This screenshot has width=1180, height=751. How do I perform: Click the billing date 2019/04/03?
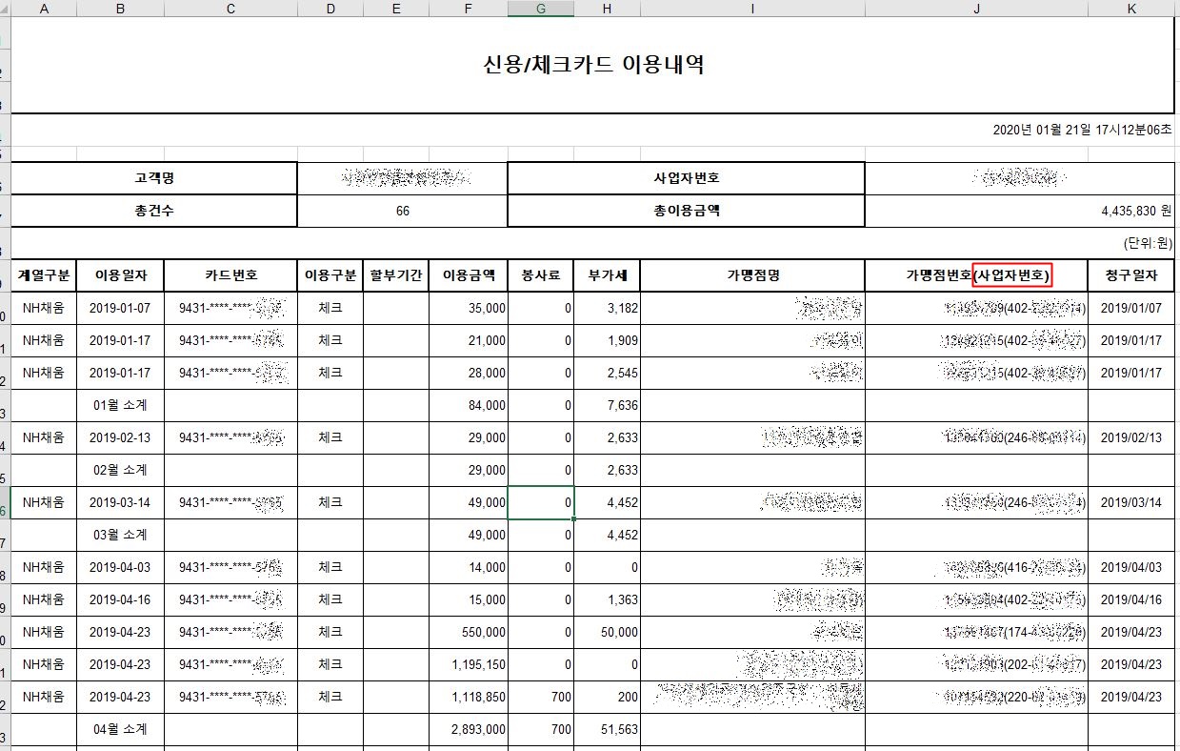coord(1130,567)
